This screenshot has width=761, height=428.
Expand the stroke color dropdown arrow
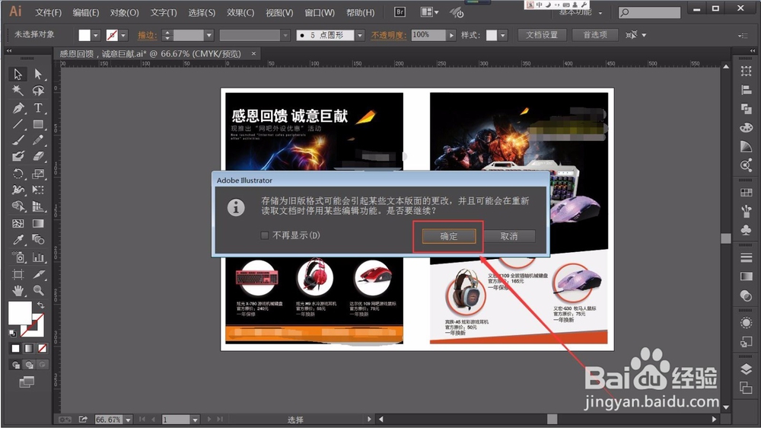click(x=123, y=35)
